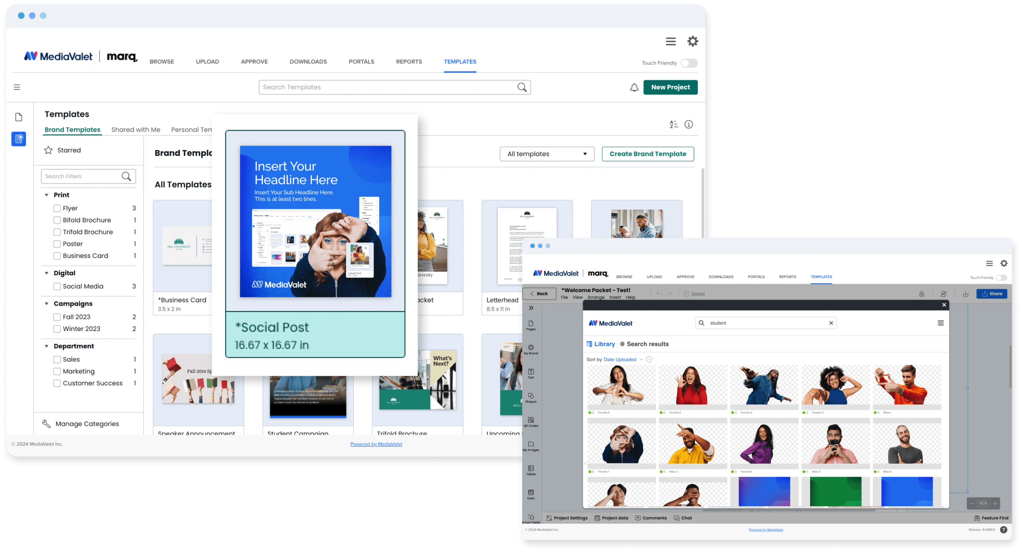
Task: Open the Shared with Me tab
Action: [x=136, y=129]
